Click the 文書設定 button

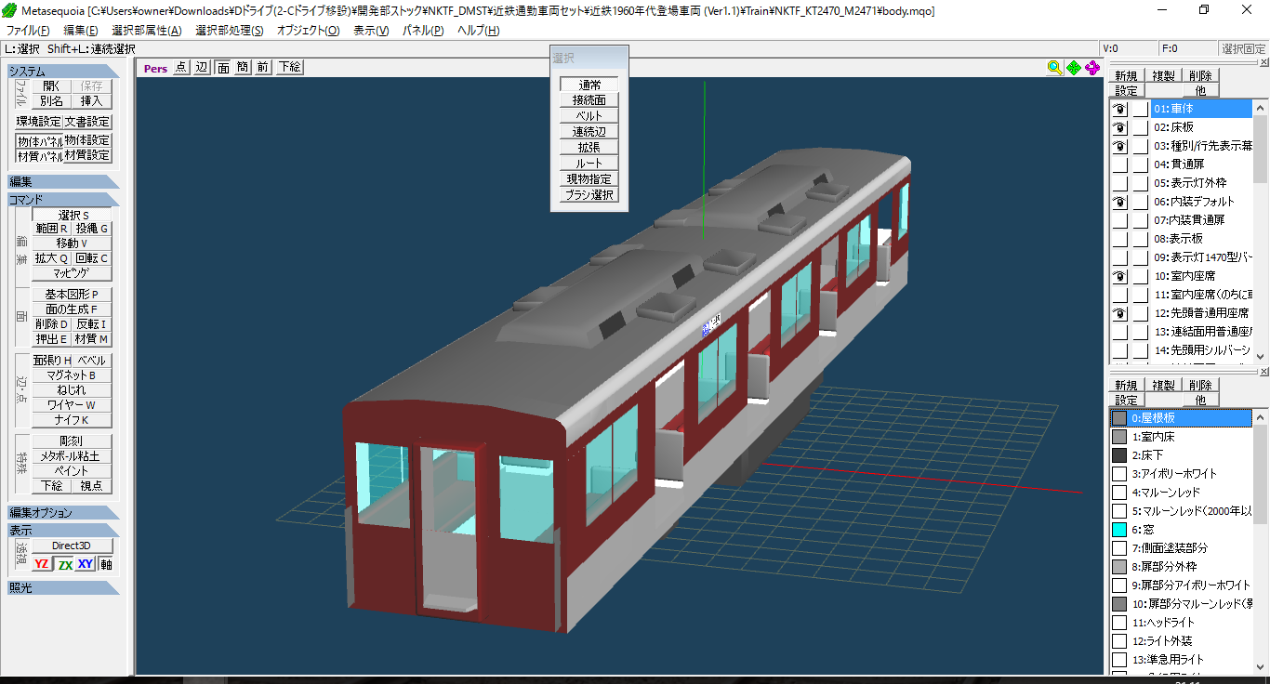pos(87,122)
